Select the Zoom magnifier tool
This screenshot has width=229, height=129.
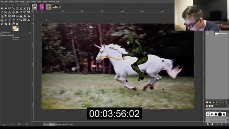[6, 12]
